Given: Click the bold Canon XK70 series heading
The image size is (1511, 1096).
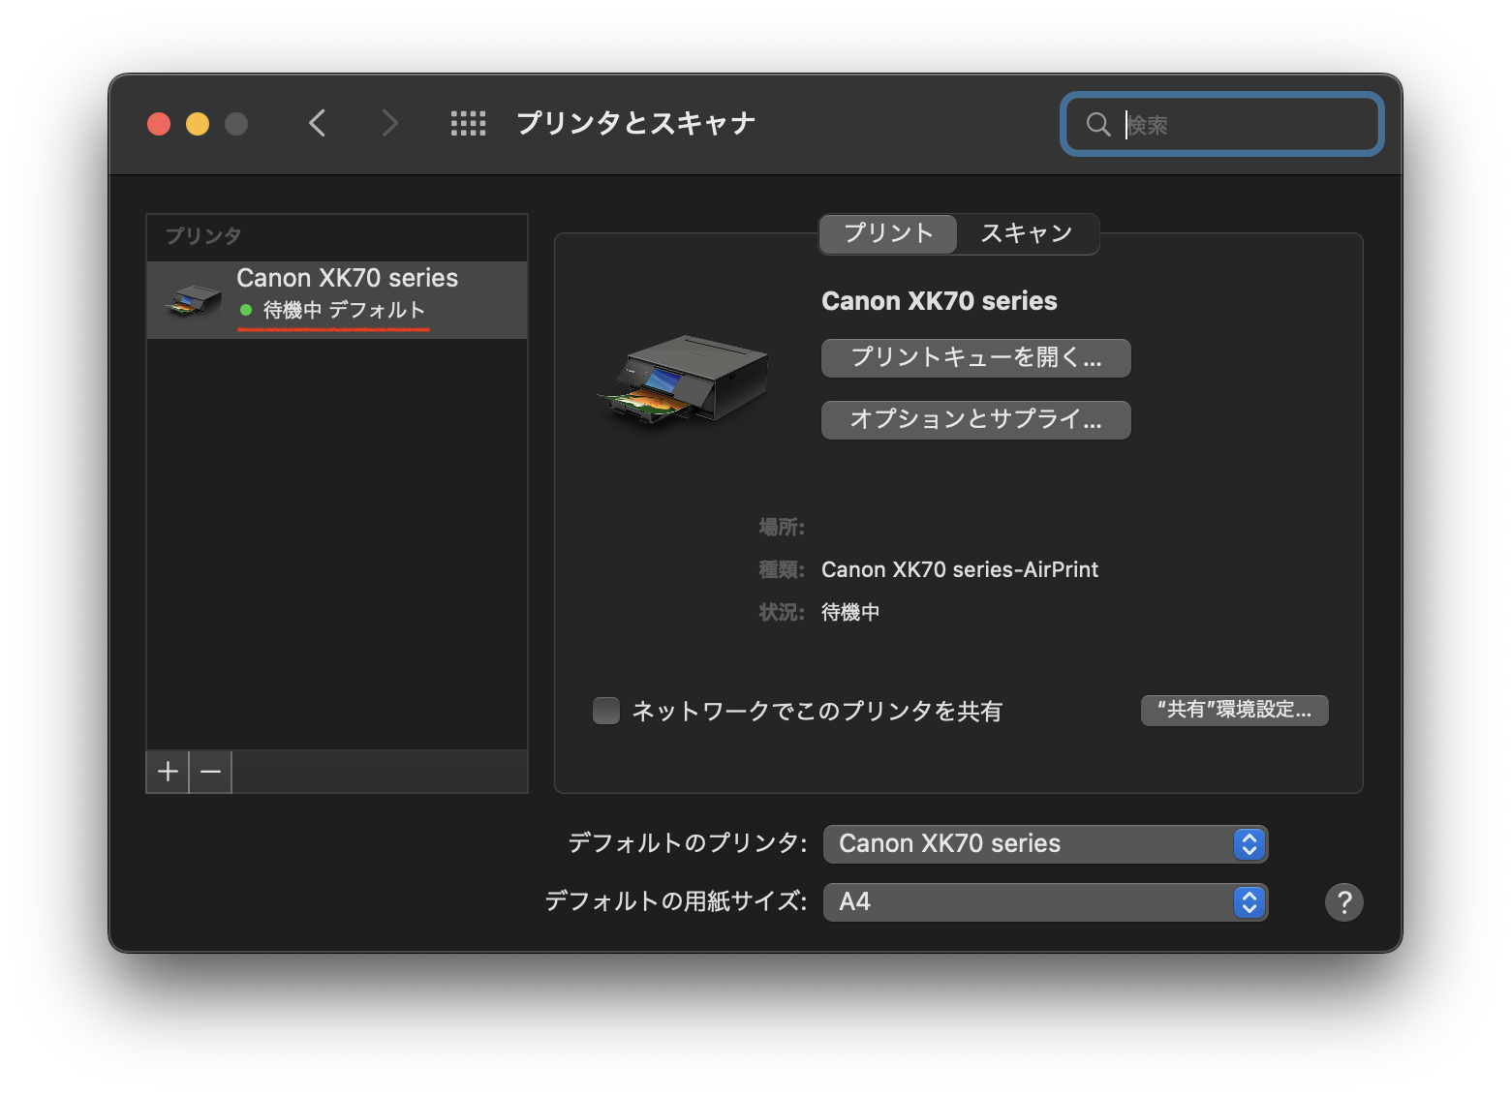Looking at the screenshot, I should point(940,301).
